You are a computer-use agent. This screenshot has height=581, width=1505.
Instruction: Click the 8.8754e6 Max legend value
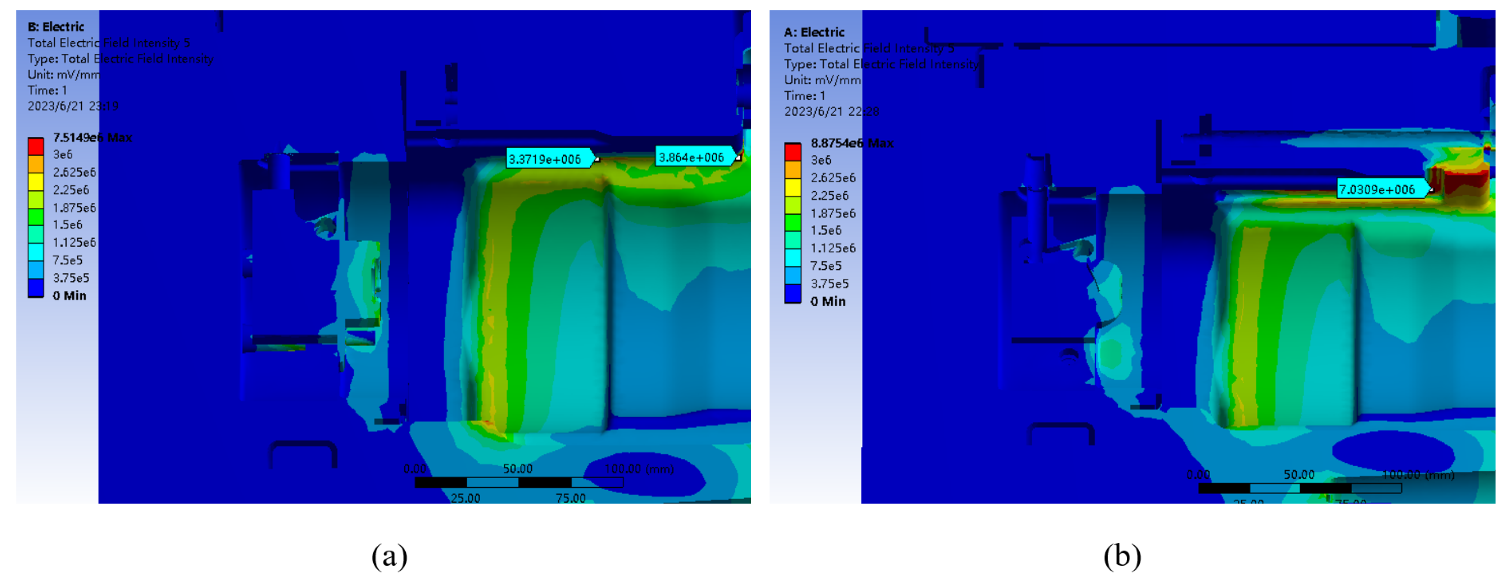(852, 143)
